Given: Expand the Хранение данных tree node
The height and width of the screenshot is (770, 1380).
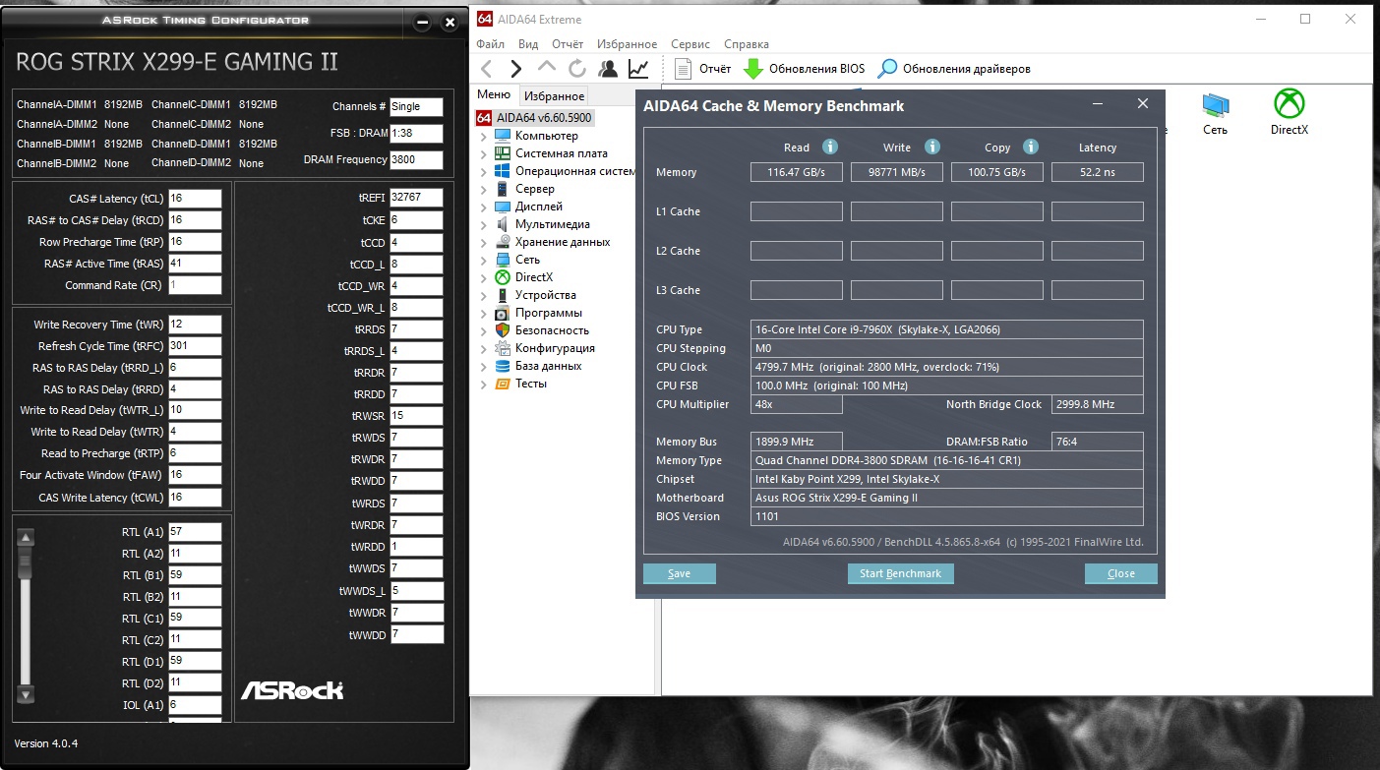Looking at the screenshot, I should click(484, 242).
